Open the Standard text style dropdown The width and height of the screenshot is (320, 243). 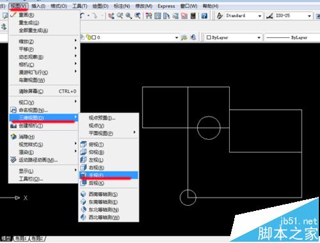coord(260,16)
